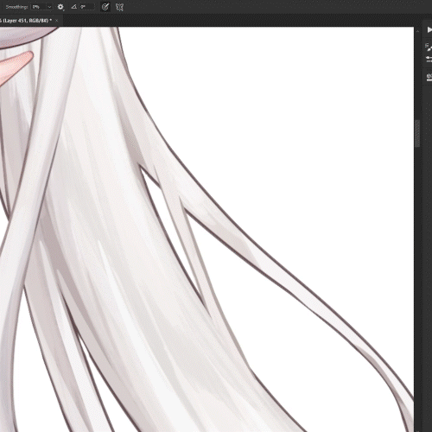This screenshot has width=432, height=432.
Task: Click the vertical scrollbar up arrow
Action: point(417,31)
